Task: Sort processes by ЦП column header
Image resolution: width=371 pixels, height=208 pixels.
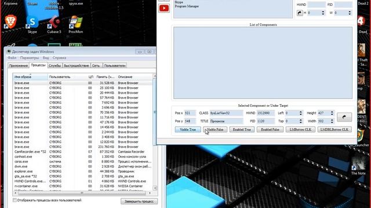Action: pyautogui.click(x=91, y=77)
